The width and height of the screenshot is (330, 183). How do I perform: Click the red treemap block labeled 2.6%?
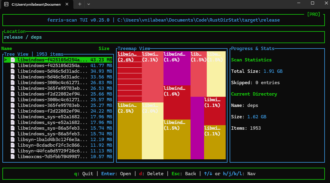[x=130, y=77]
